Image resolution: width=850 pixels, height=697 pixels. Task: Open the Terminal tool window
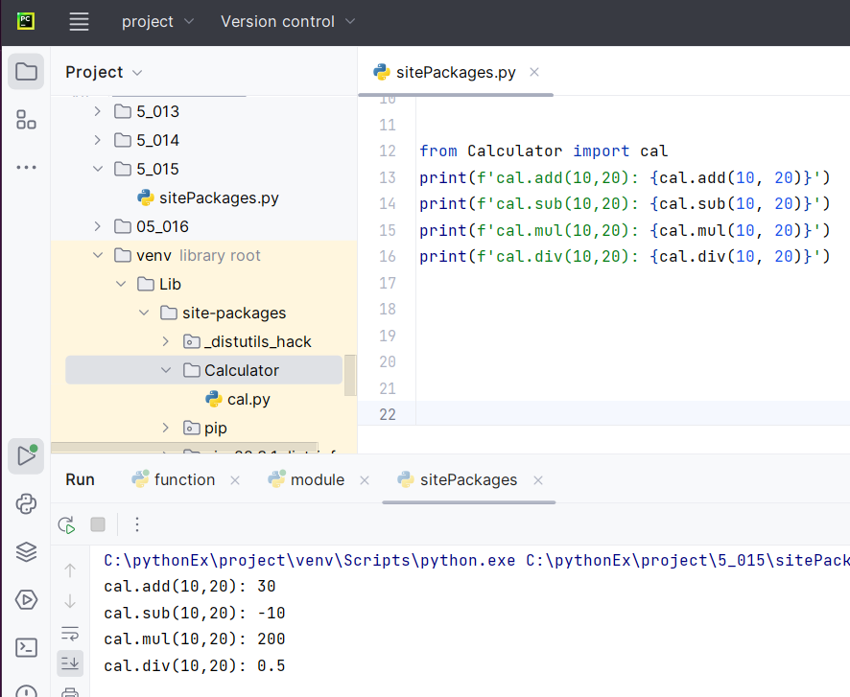coord(26,648)
